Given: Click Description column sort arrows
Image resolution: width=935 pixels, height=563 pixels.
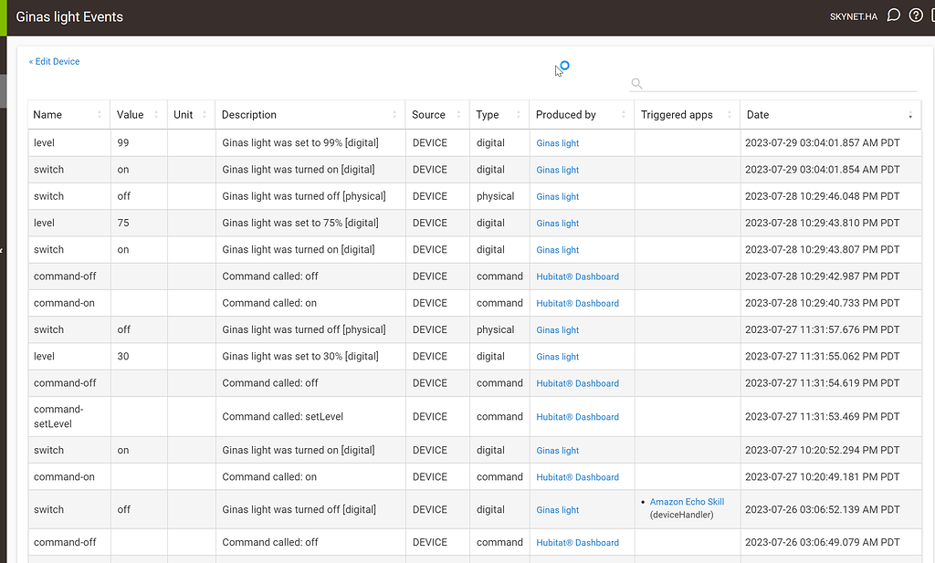Looking at the screenshot, I should pos(394,115).
